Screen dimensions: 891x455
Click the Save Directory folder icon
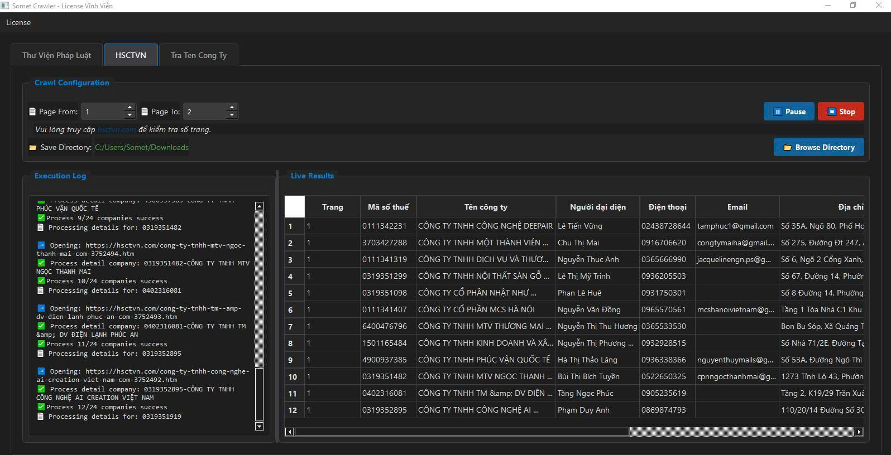click(x=33, y=148)
